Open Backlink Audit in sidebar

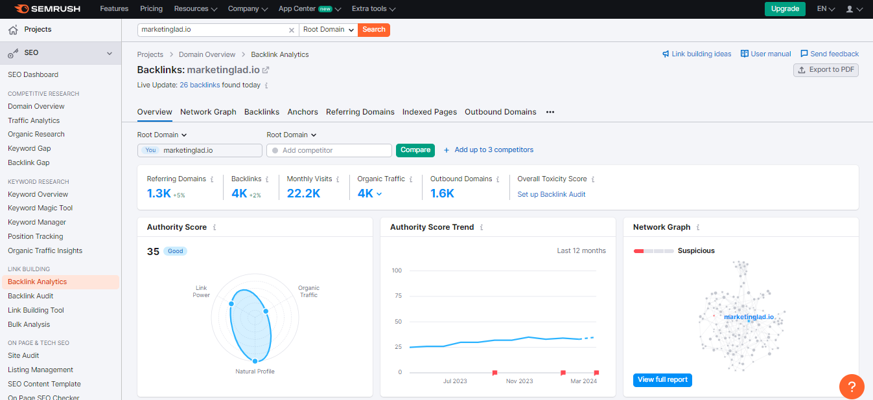click(30, 296)
